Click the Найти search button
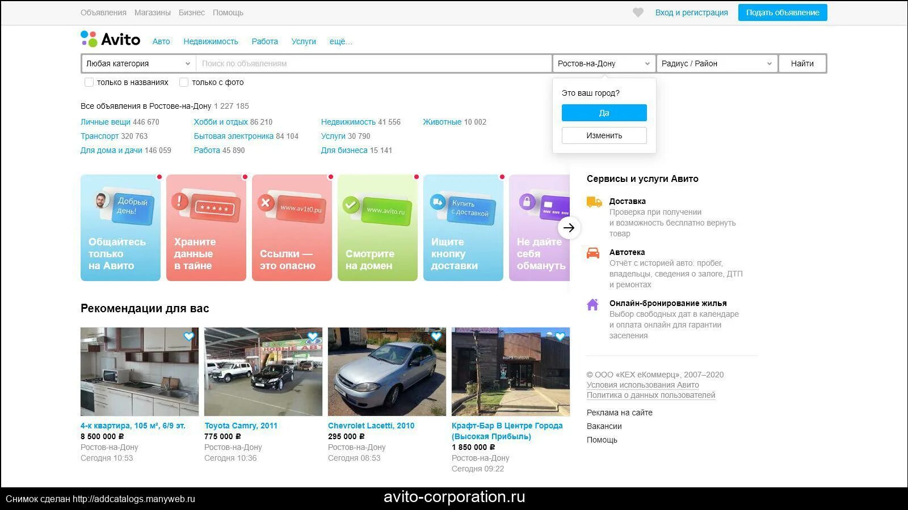 [x=802, y=63]
